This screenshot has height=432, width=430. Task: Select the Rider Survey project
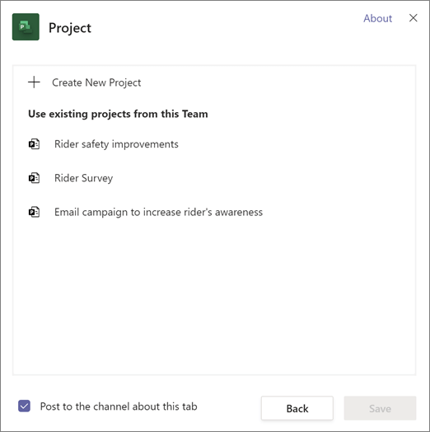click(84, 178)
